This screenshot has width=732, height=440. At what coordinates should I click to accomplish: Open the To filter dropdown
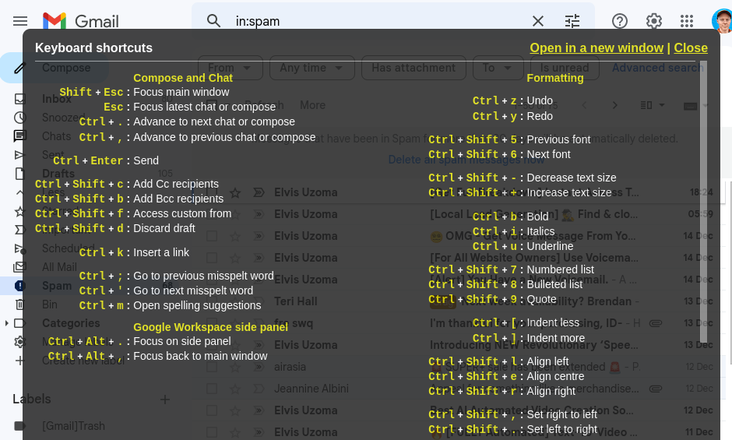(x=498, y=69)
